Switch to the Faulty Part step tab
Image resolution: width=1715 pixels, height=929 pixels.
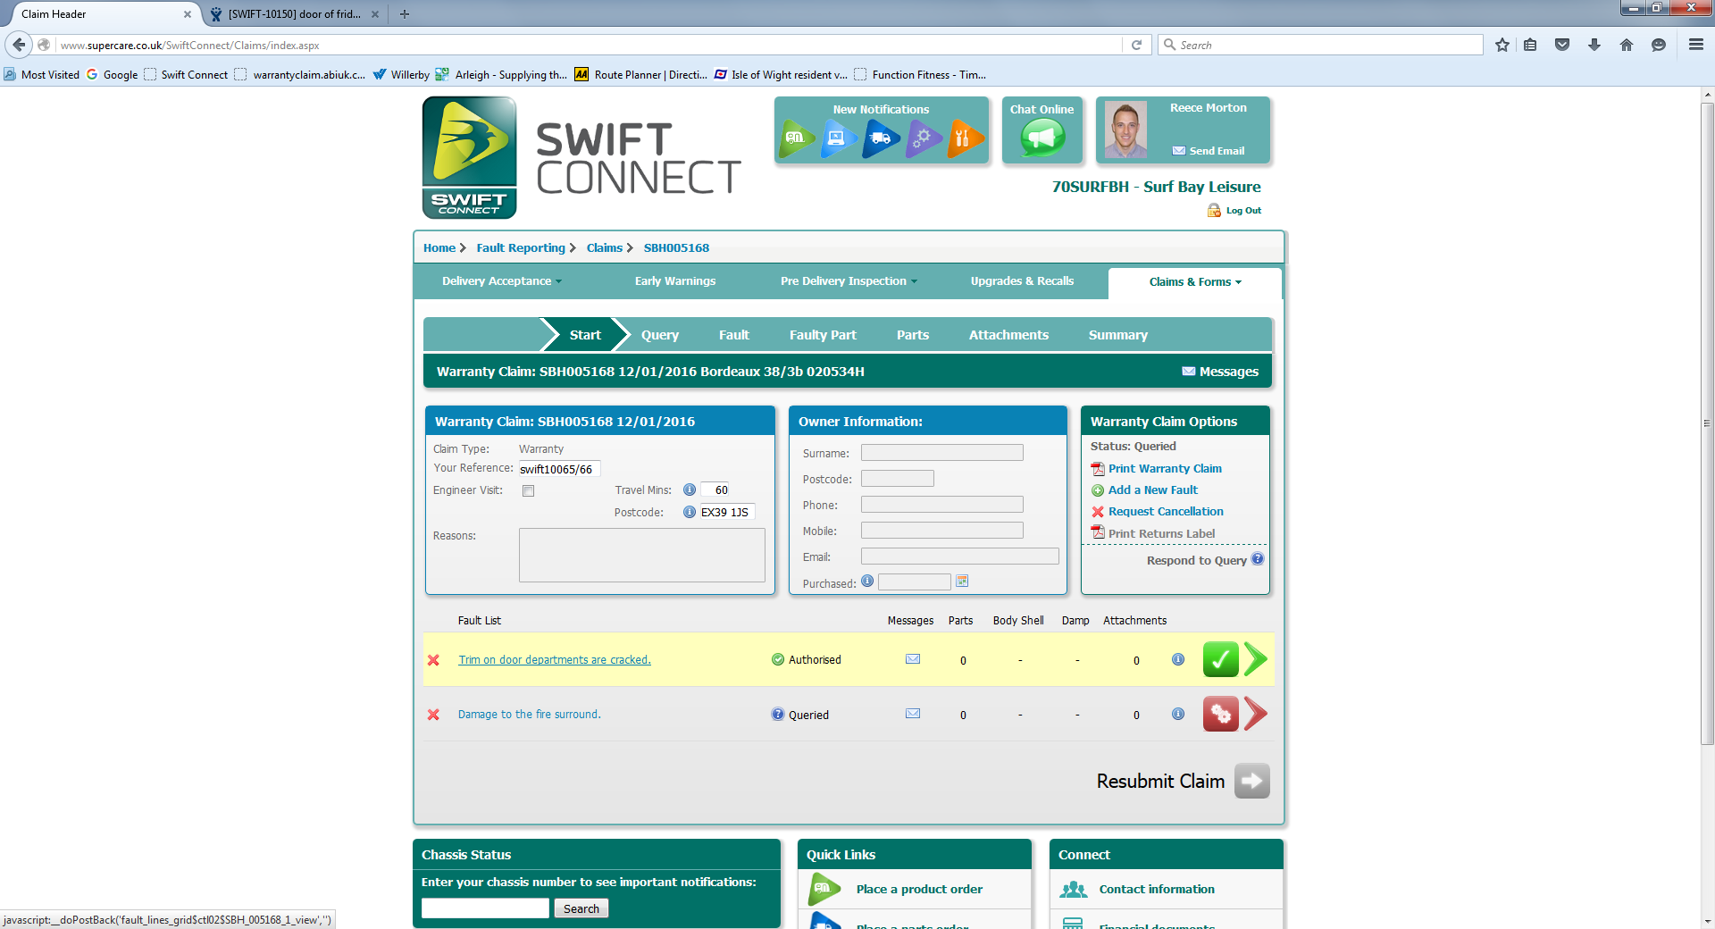pyautogui.click(x=823, y=335)
